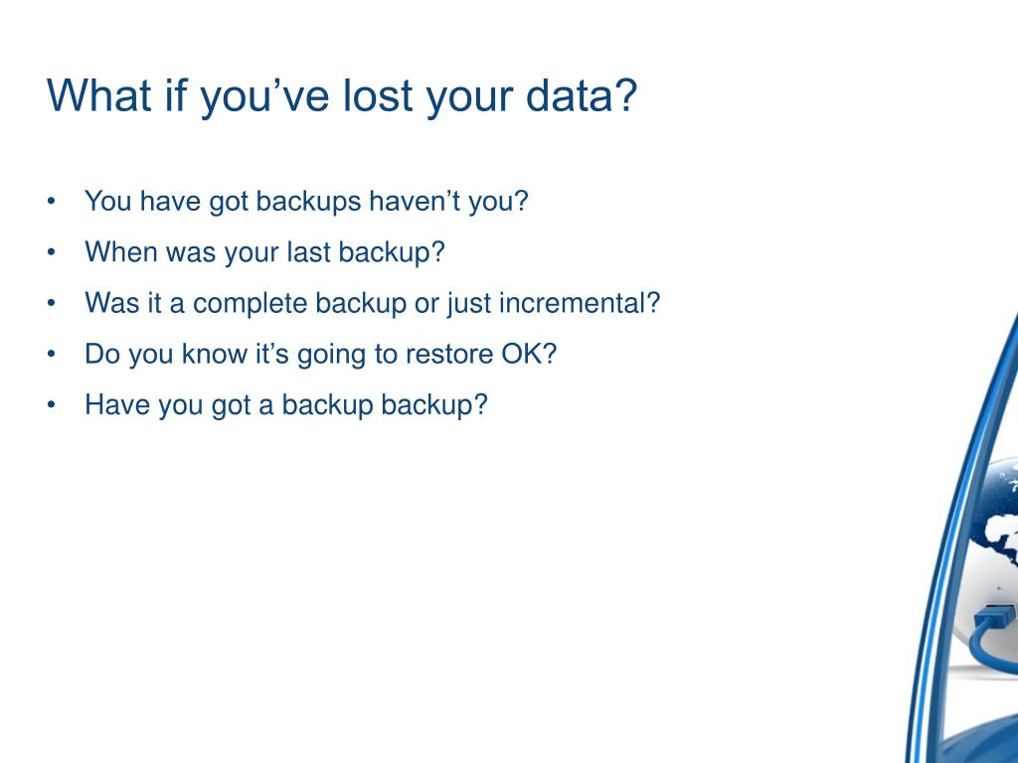Click the bullet before 'Have you got a backup'
1018x763 pixels.
click(52, 405)
